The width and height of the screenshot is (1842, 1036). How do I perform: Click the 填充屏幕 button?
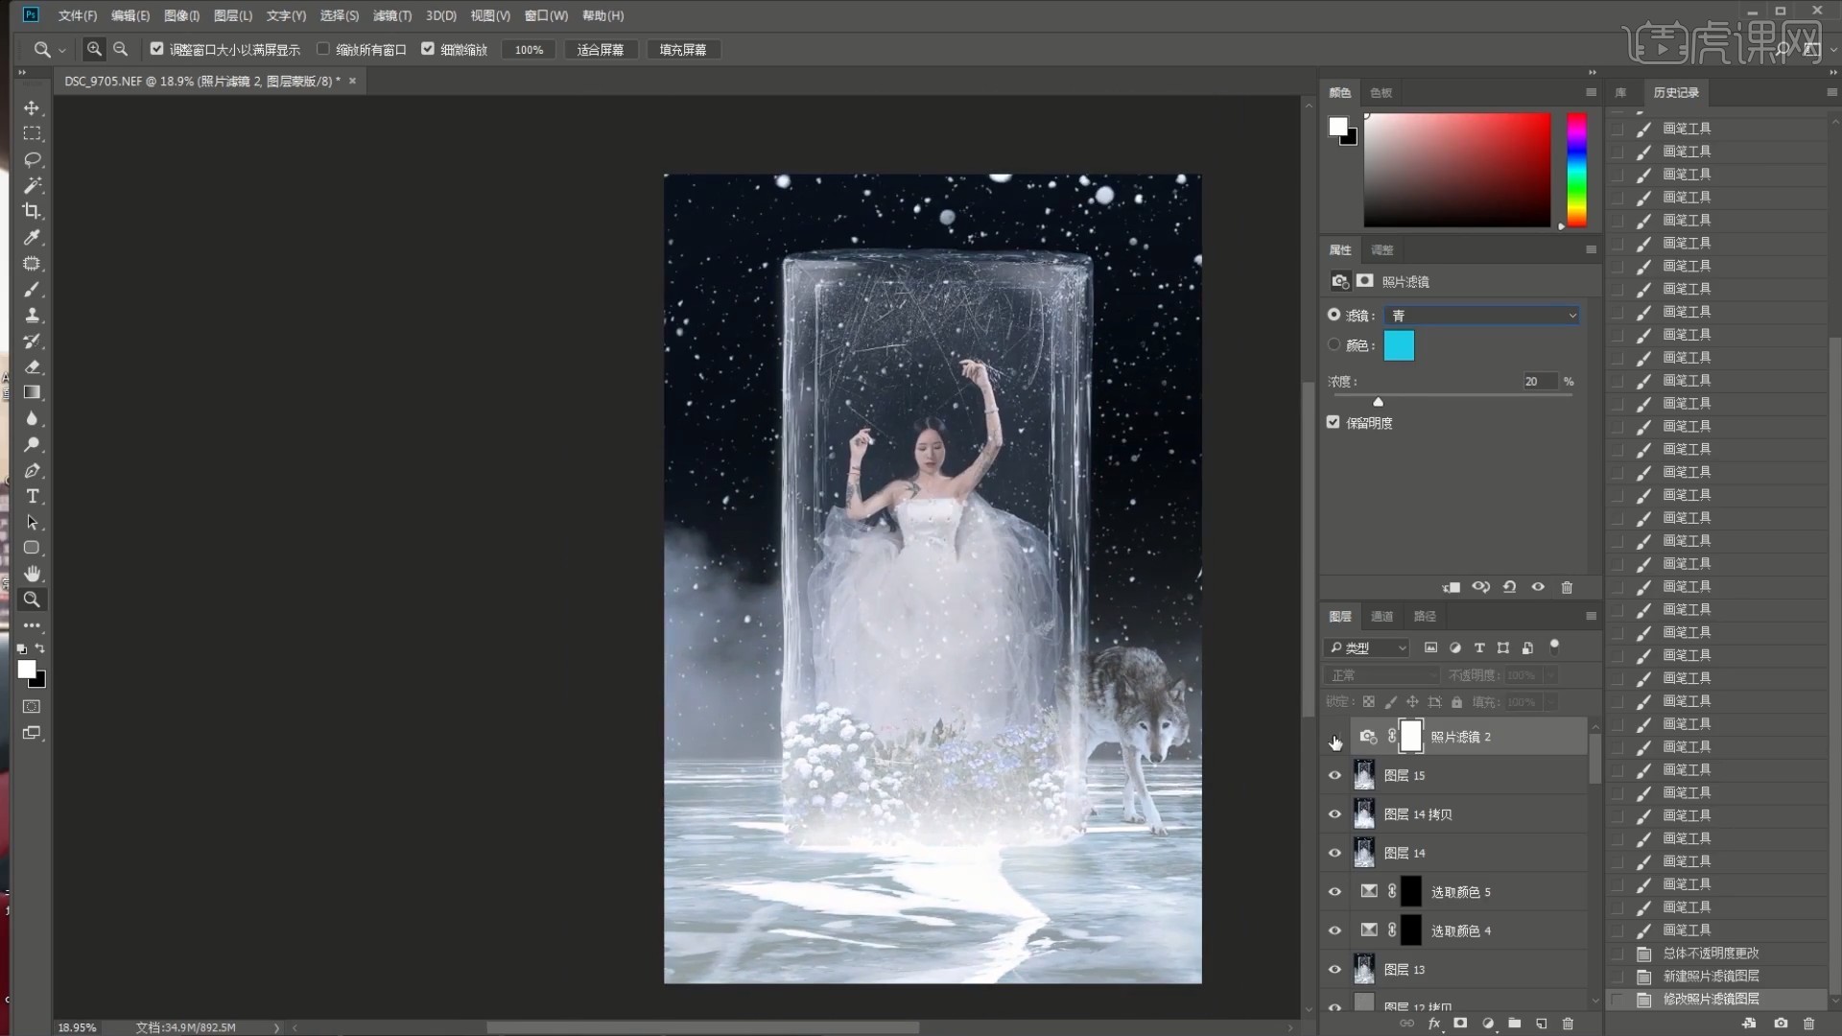click(682, 49)
